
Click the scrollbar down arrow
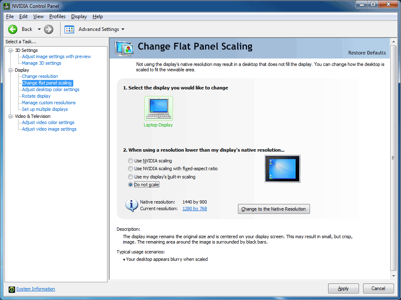[394, 276]
